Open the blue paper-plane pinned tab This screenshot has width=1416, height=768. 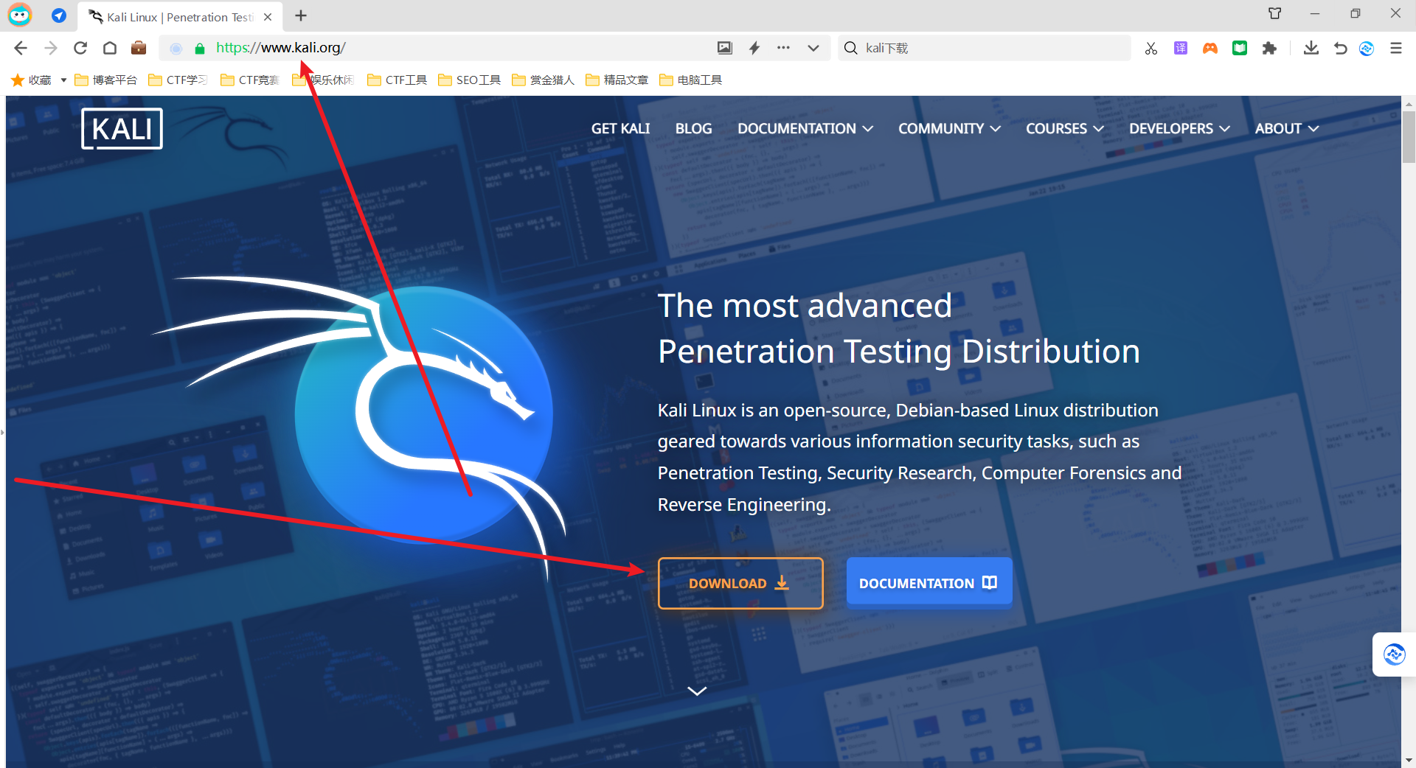[59, 15]
